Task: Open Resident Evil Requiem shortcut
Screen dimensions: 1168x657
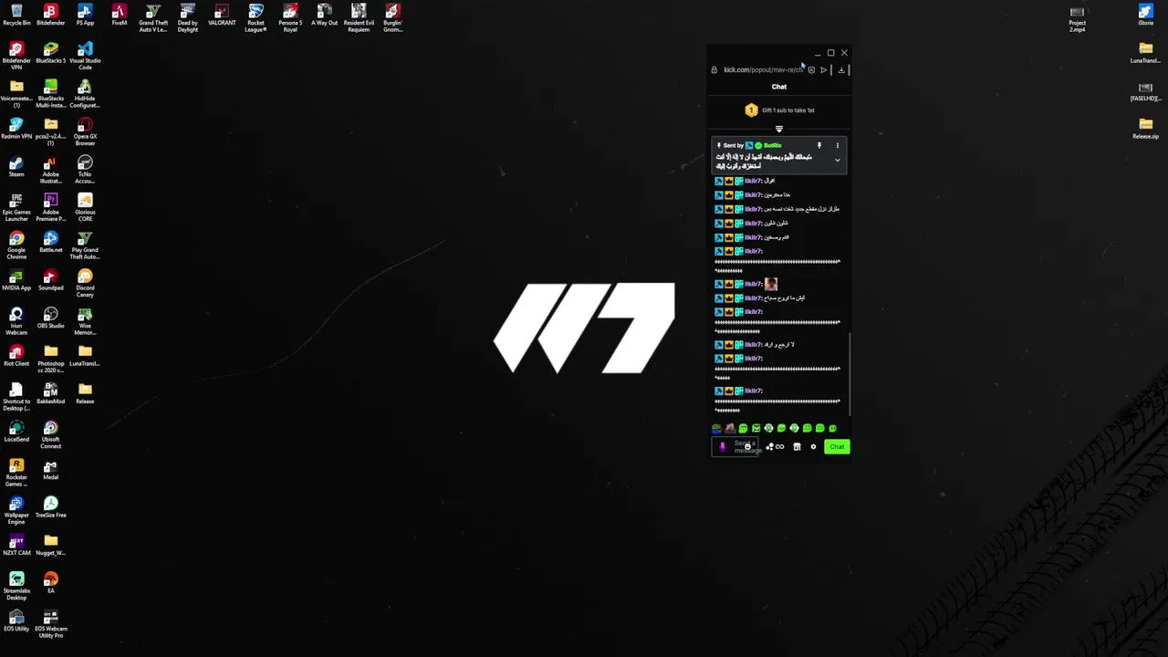Action: 359,18
